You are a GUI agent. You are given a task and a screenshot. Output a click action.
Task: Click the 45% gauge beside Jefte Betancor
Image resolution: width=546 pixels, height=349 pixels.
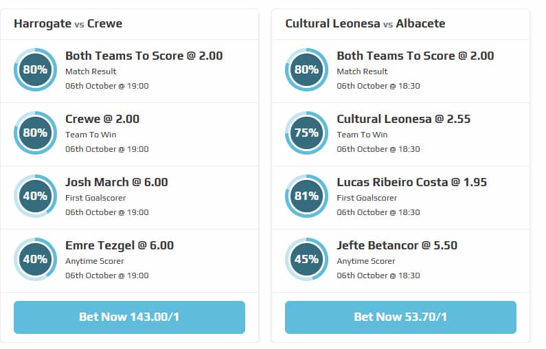306,259
